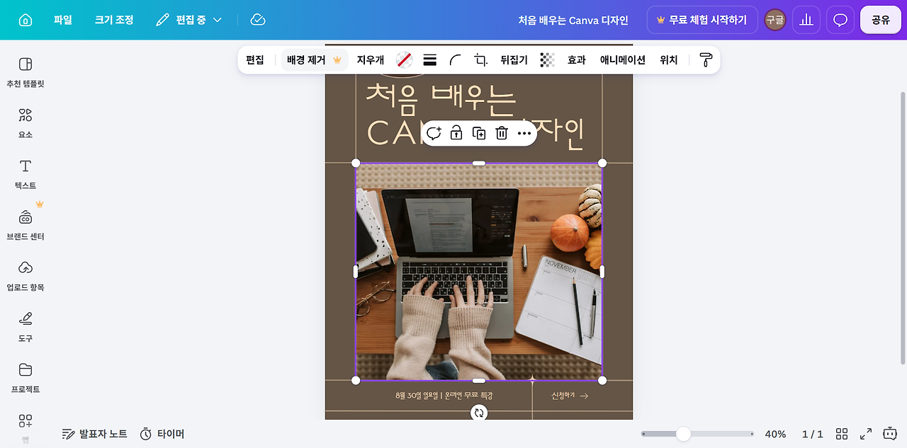
Task: Add a comment to selected image
Action: tap(434, 133)
